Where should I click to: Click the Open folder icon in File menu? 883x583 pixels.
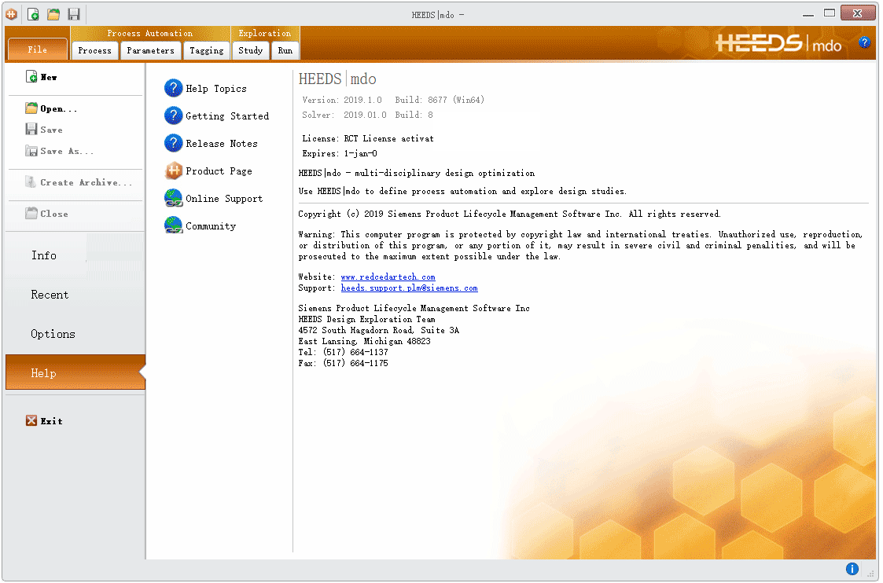pos(31,108)
